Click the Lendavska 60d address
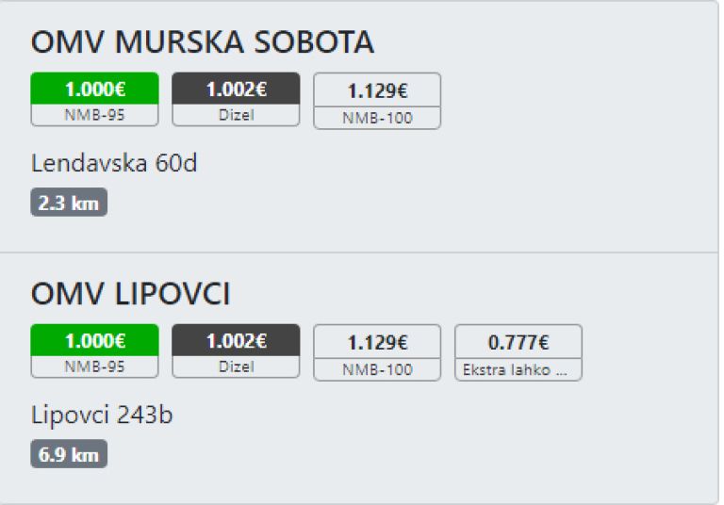The image size is (724, 505). 114,163
